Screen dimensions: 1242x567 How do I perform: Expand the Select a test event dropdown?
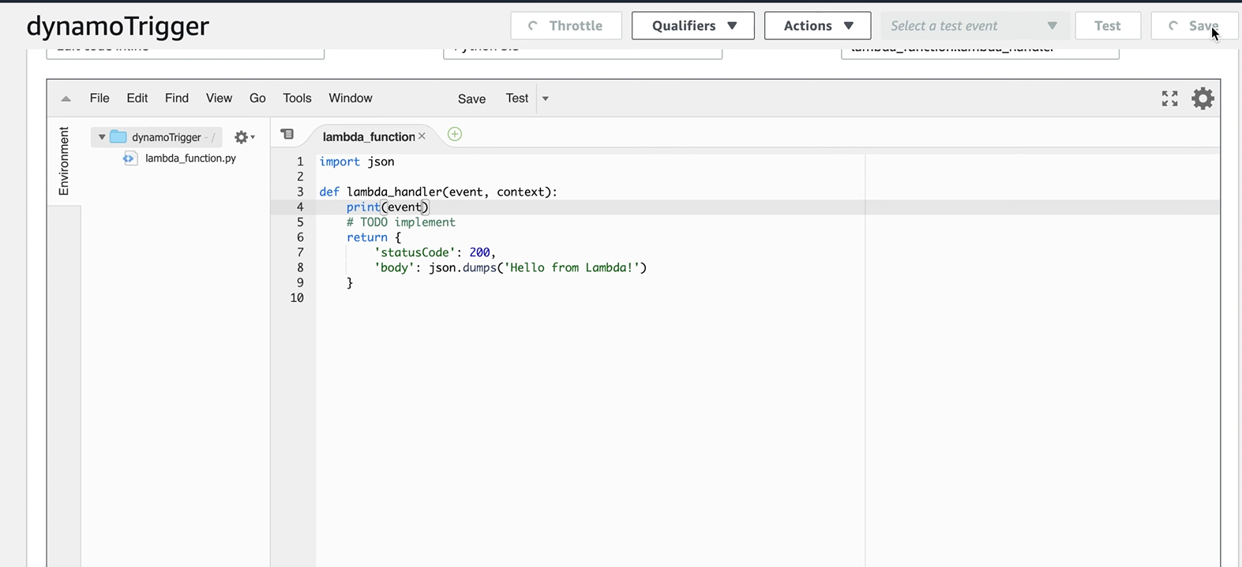(x=974, y=26)
